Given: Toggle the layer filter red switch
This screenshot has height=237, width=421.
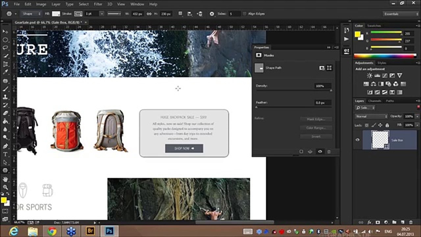Looking at the screenshot, I should [x=418, y=107].
